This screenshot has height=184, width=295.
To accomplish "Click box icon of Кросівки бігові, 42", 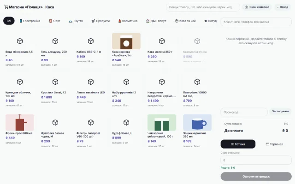I will pos(55,82).
